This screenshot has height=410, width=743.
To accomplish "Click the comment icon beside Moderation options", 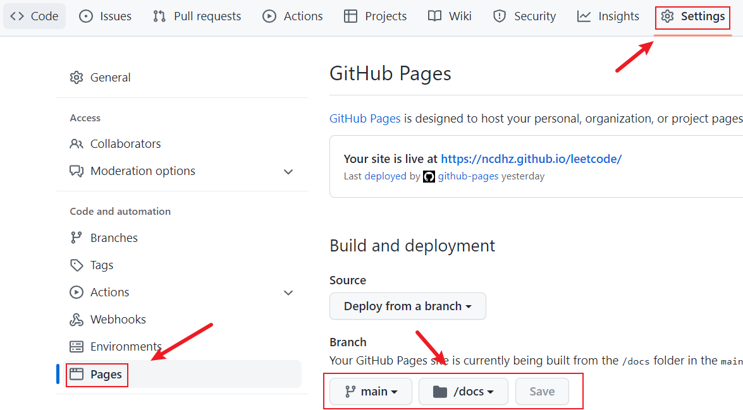I will coord(77,171).
